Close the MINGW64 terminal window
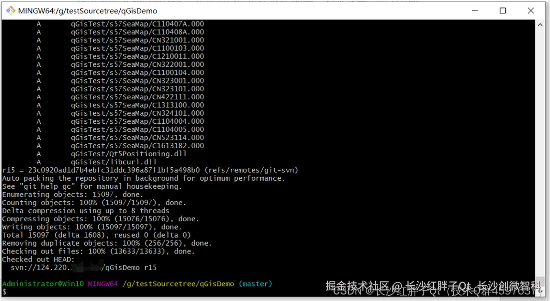Image resolution: width=550 pixels, height=301 pixels. 531,10
